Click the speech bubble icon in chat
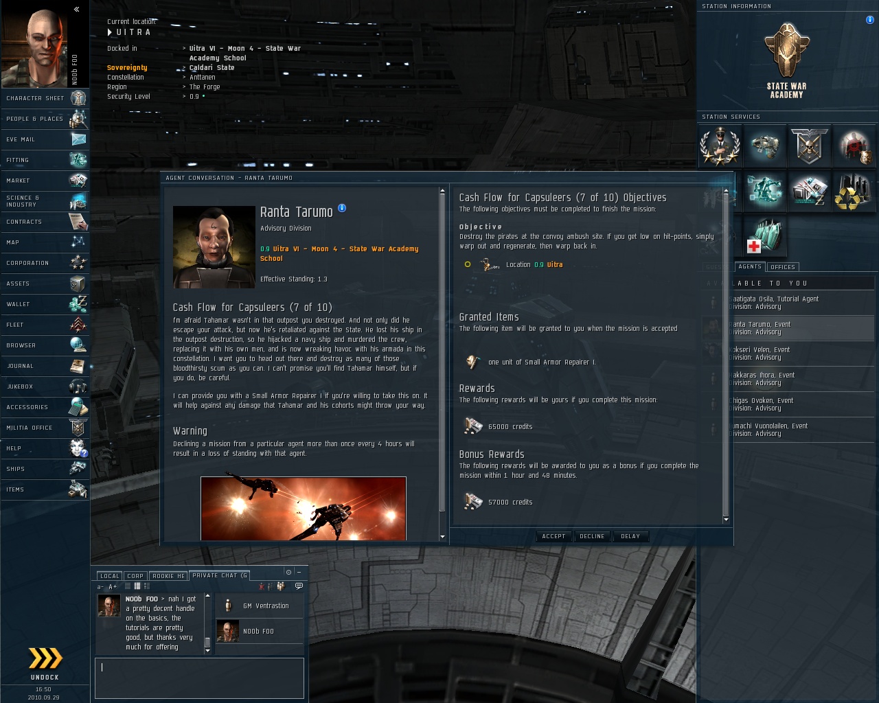 [x=299, y=586]
